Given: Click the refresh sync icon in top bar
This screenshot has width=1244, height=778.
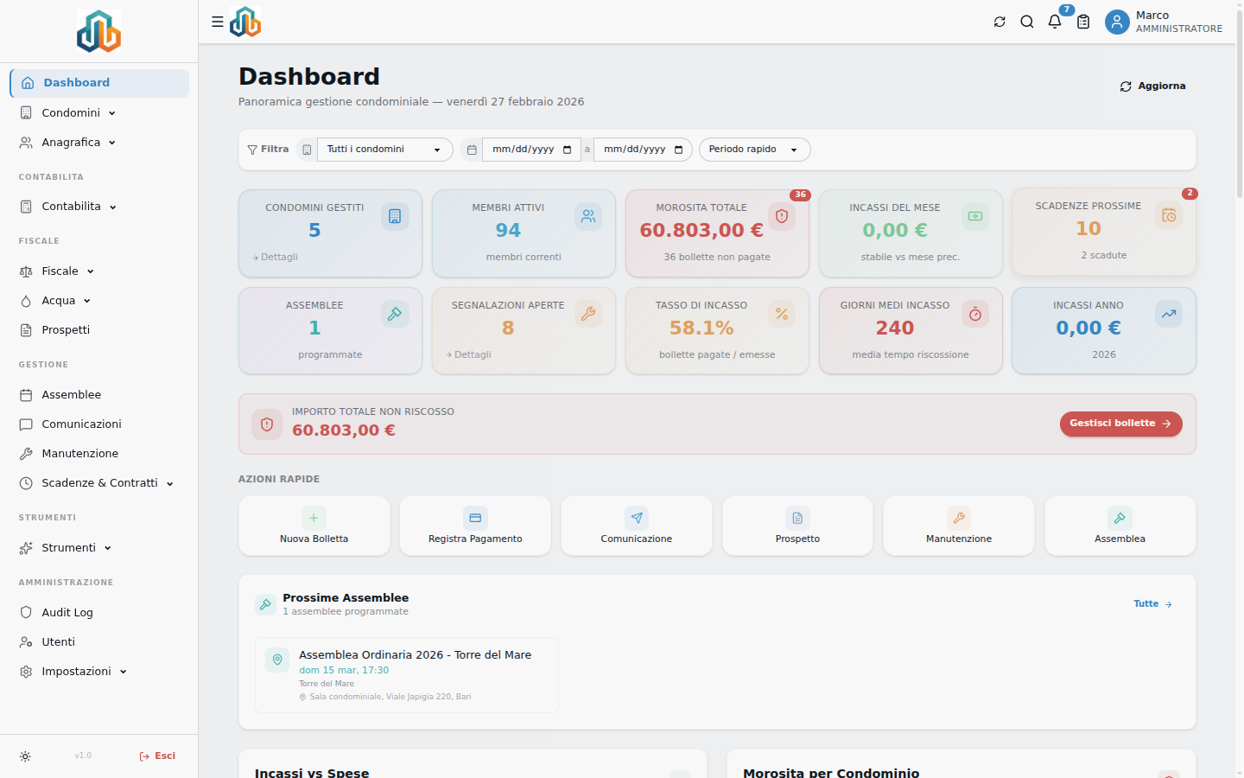Looking at the screenshot, I should (1000, 22).
